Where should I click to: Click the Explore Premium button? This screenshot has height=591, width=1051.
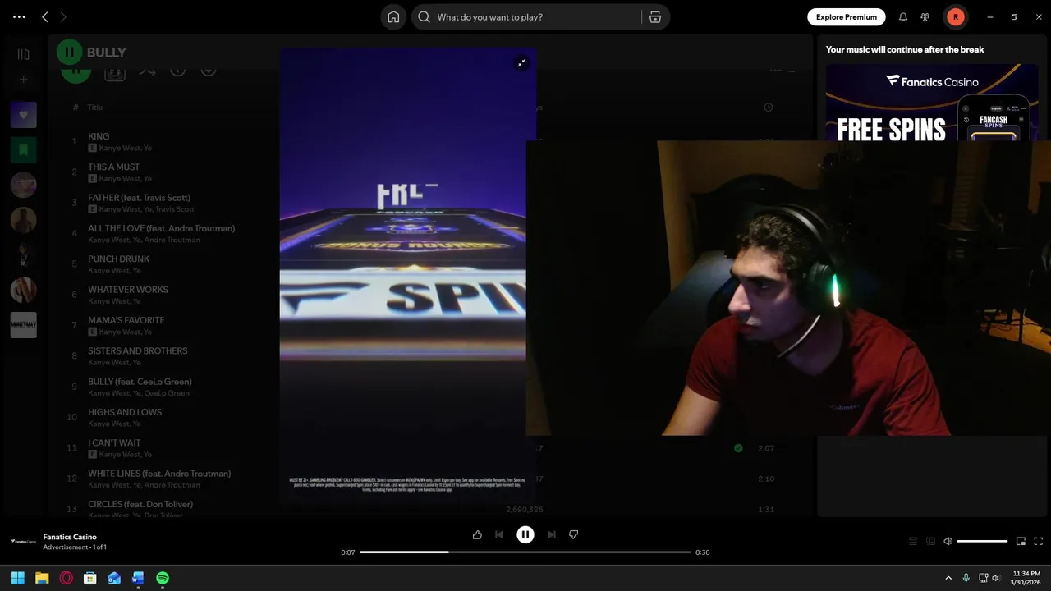(x=847, y=16)
